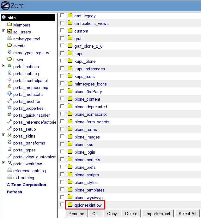Open the cmfeditions_views folder link

pos(92,23)
